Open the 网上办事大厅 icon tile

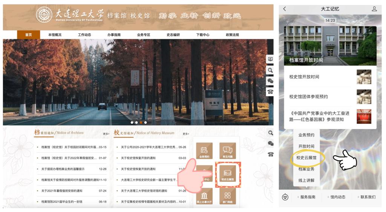coord(204,196)
